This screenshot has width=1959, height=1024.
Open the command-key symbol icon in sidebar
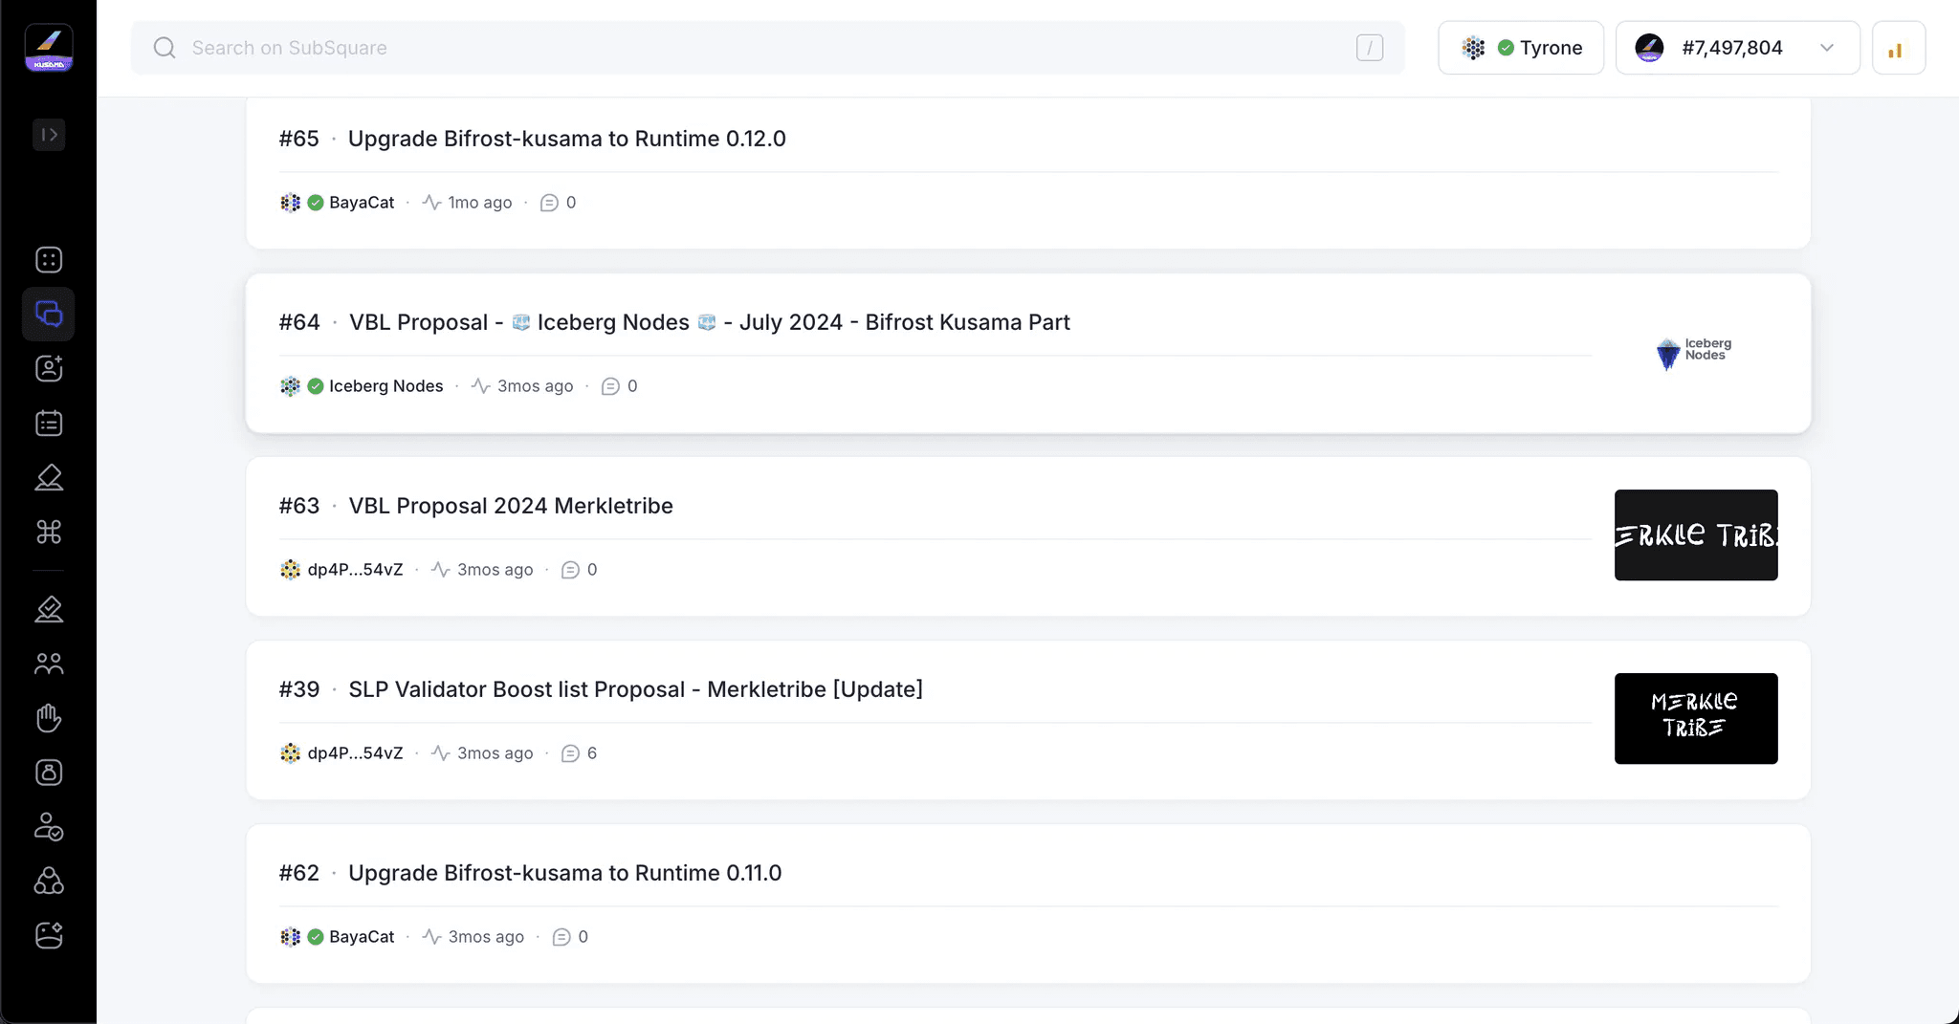[x=49, y=532]
